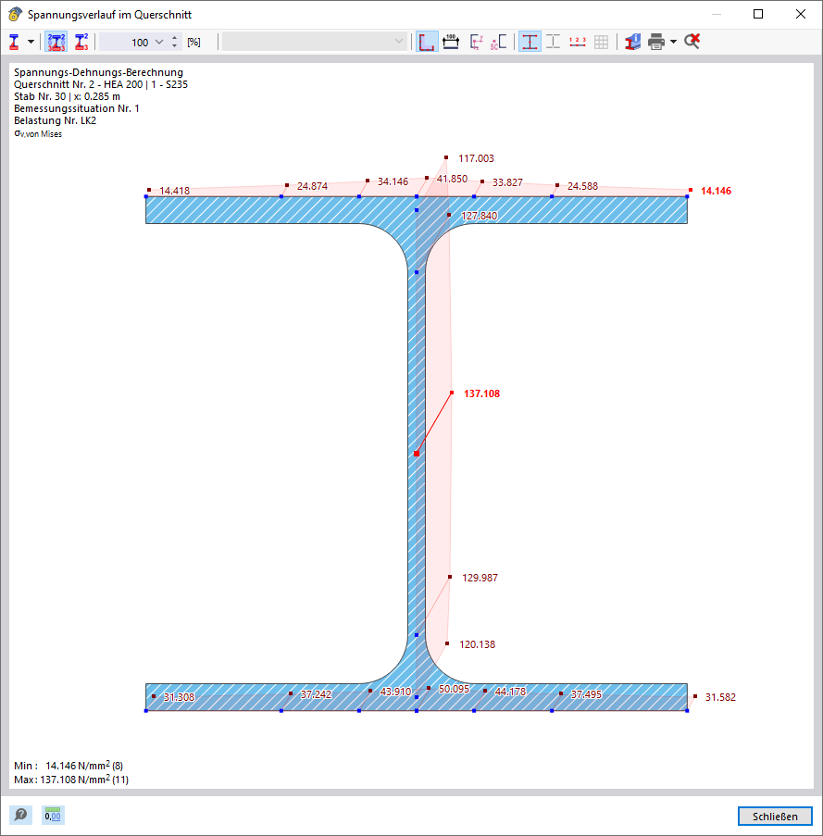Click the Querschnitt Nr. 2 - HEA 200 text line
The image size is (823, 836).
[x=101, y=84]
